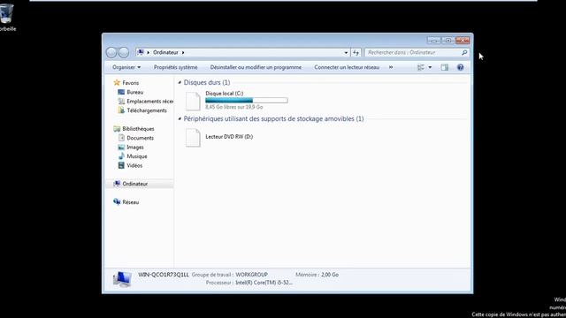
Task: Click the Forward navigation arrow button
Action: point(124,53)
